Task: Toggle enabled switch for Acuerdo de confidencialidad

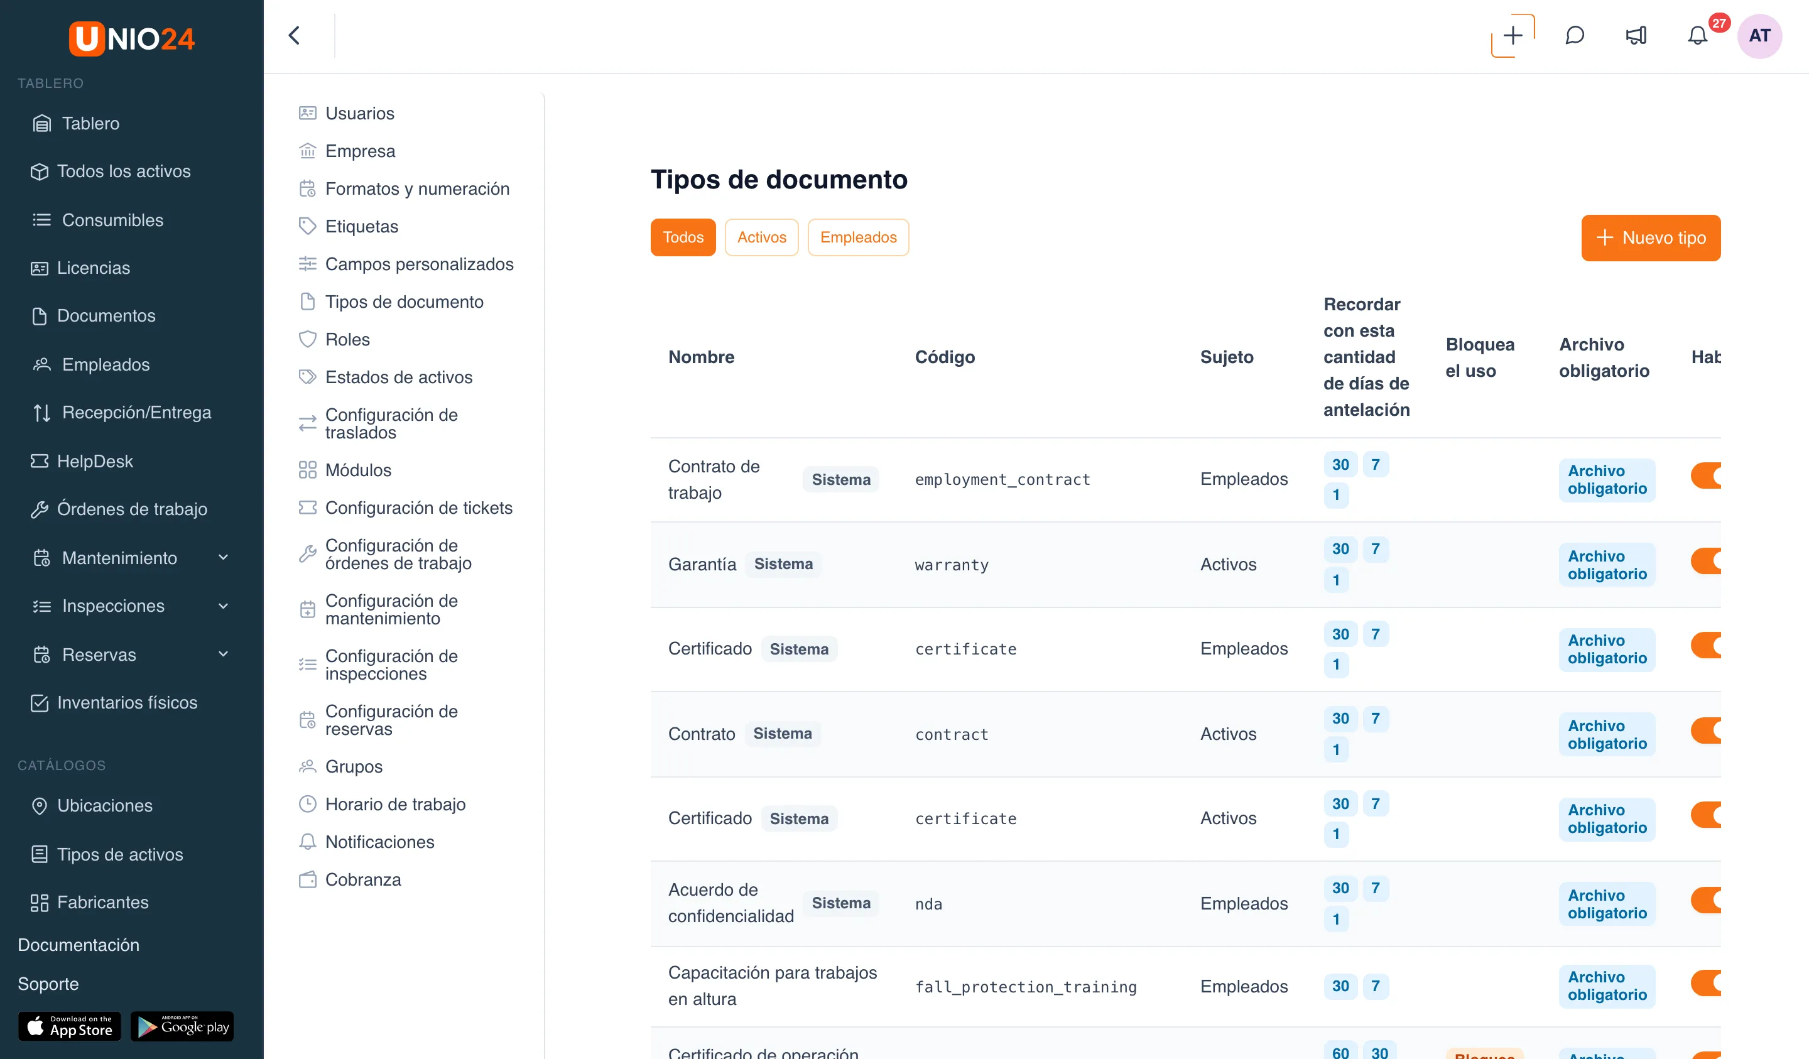Action: coord(1705,899)
